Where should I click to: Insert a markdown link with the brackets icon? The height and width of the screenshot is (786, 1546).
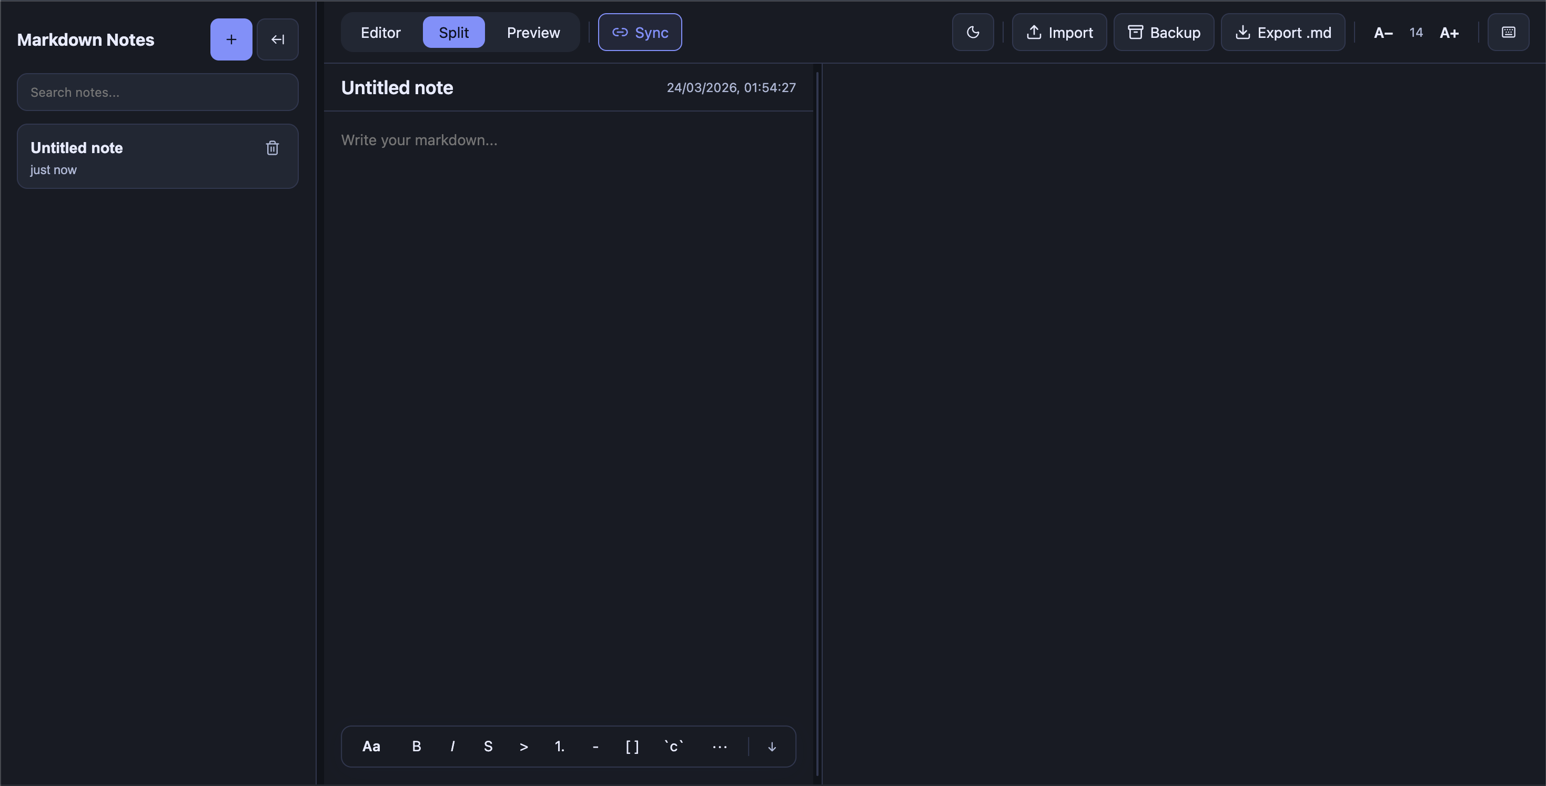[632, 747]
